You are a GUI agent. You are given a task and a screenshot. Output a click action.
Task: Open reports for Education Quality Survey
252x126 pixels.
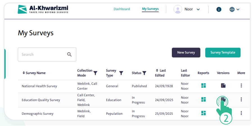point(203,100)
